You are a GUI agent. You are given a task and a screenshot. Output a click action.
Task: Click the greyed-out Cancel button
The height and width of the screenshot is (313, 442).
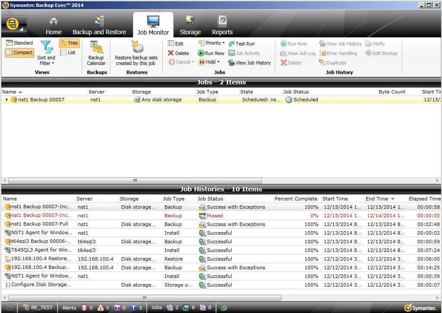pos(181,62)
